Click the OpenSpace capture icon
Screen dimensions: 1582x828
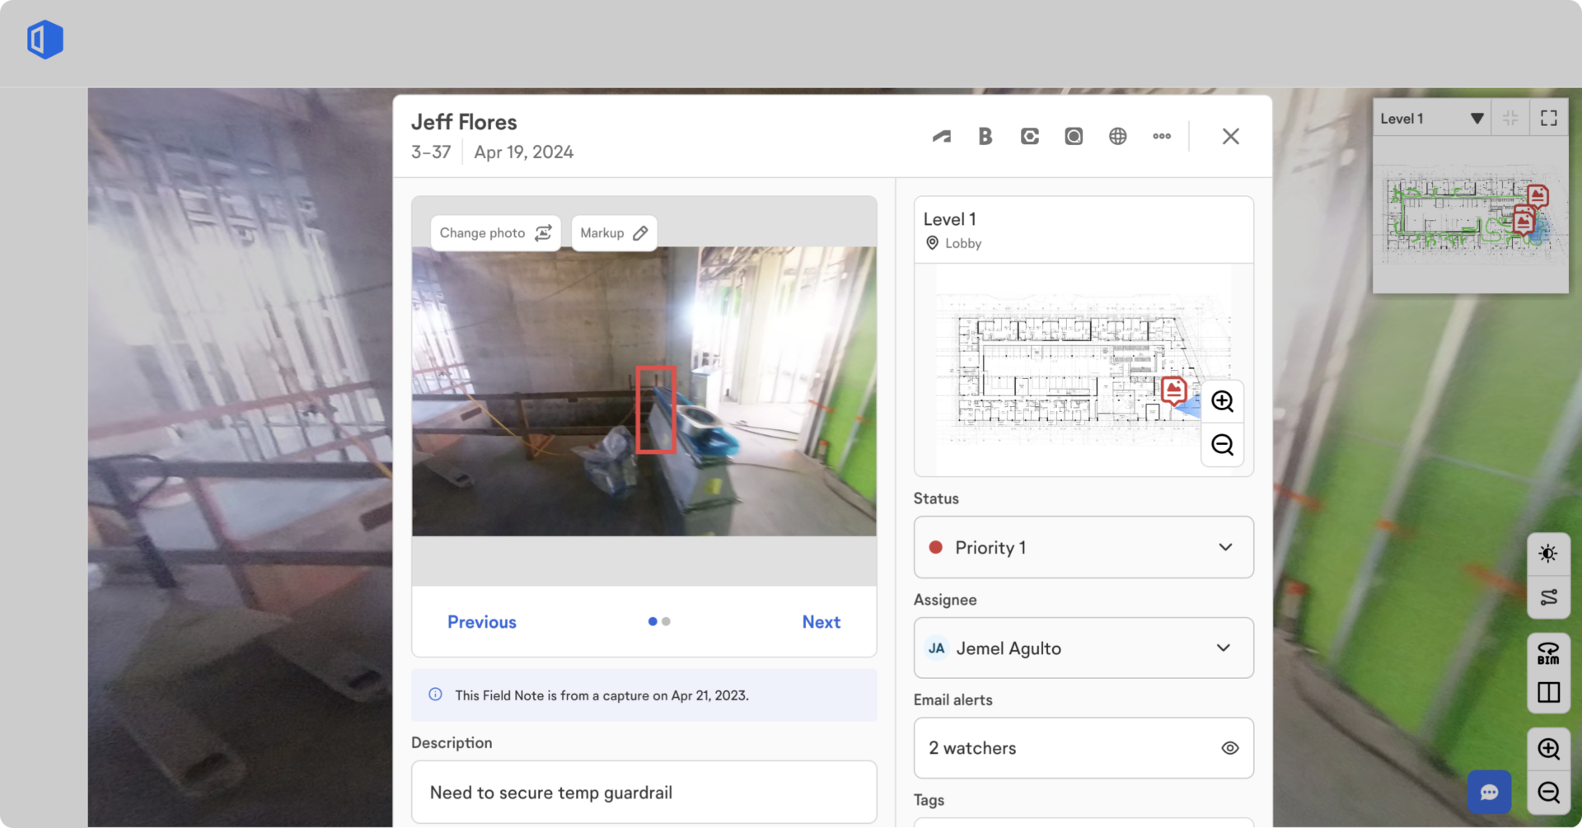pos(1074,136)
